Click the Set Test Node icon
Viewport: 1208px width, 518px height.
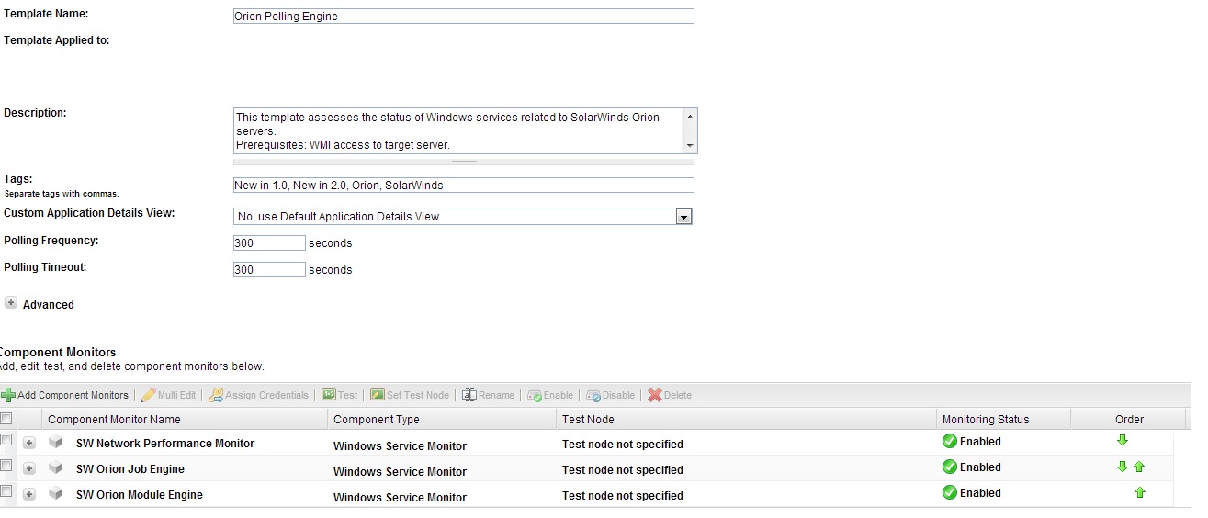coord(378,395)
